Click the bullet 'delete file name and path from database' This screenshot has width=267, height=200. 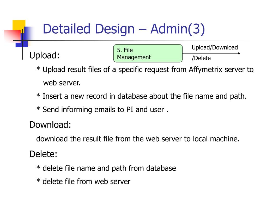[106, 168]
